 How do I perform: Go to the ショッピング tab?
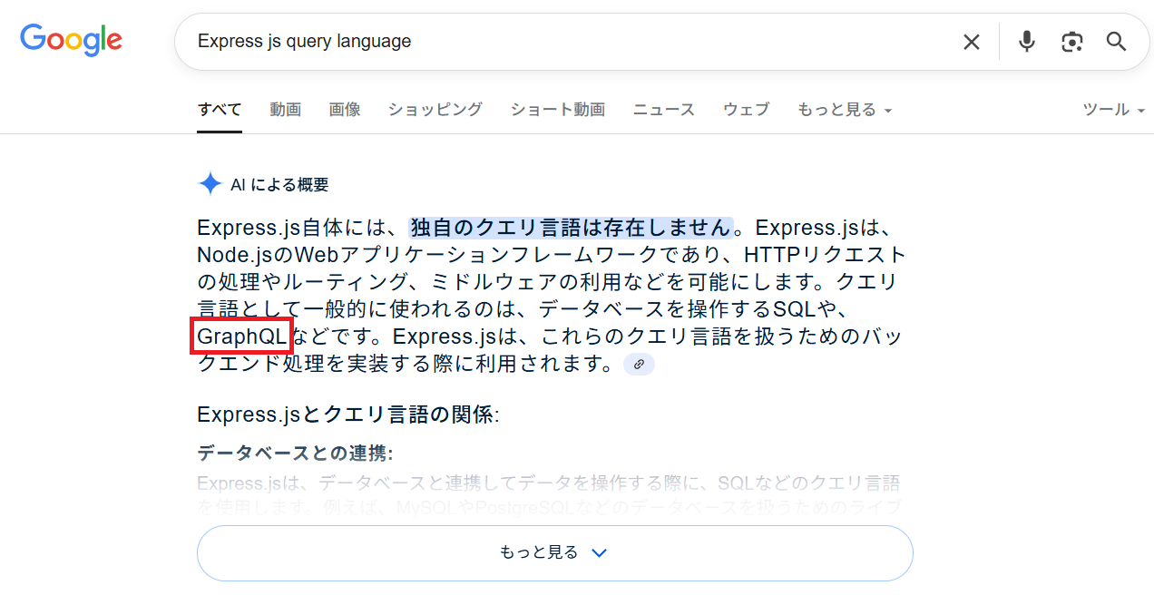point(435,110)
